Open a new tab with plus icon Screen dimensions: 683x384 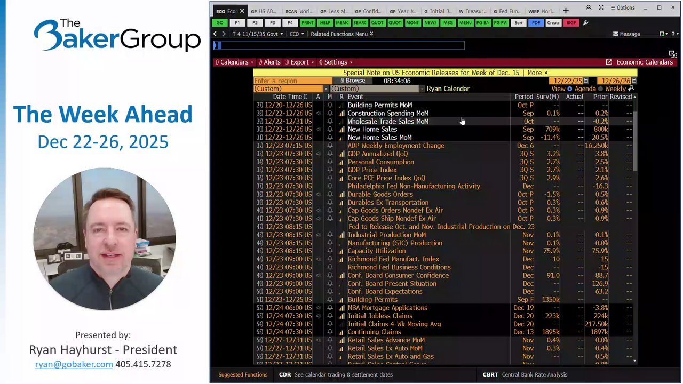coord(566,11)
